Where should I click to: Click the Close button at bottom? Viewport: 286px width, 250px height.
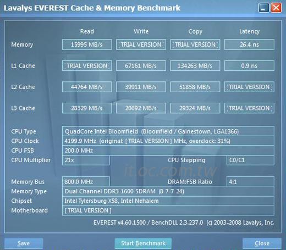(x=262, y=243)
